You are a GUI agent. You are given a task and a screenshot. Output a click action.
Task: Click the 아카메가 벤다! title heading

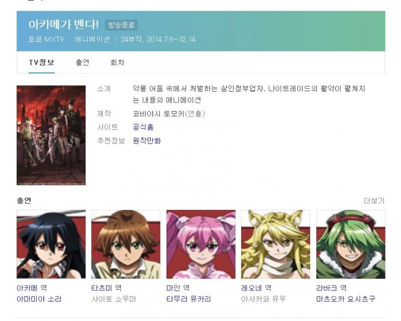click(x=64, y=25)
